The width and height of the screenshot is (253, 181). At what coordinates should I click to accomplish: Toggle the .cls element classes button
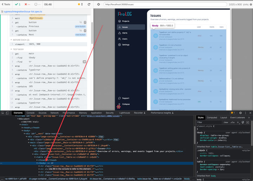pos(232,122)
